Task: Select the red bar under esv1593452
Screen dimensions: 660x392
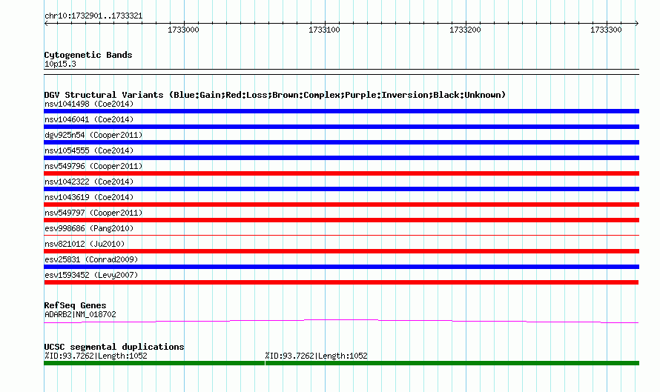Action: click(x=341, y=282)
